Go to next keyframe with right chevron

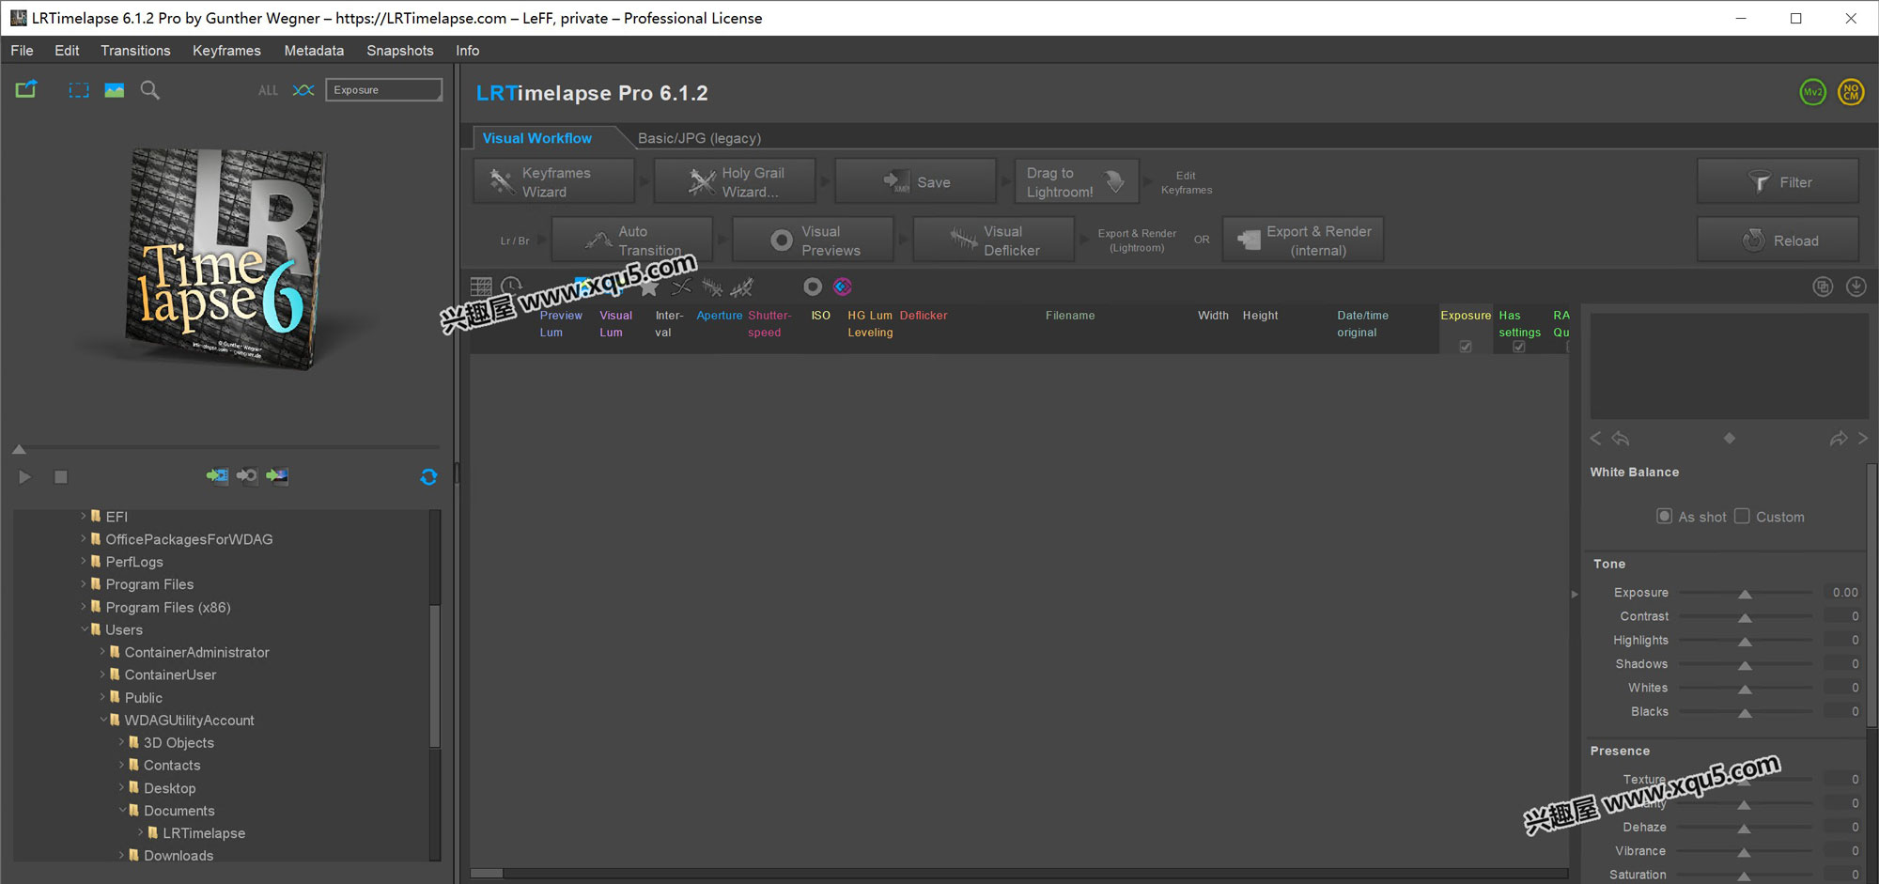click(x=1863, y=439)
